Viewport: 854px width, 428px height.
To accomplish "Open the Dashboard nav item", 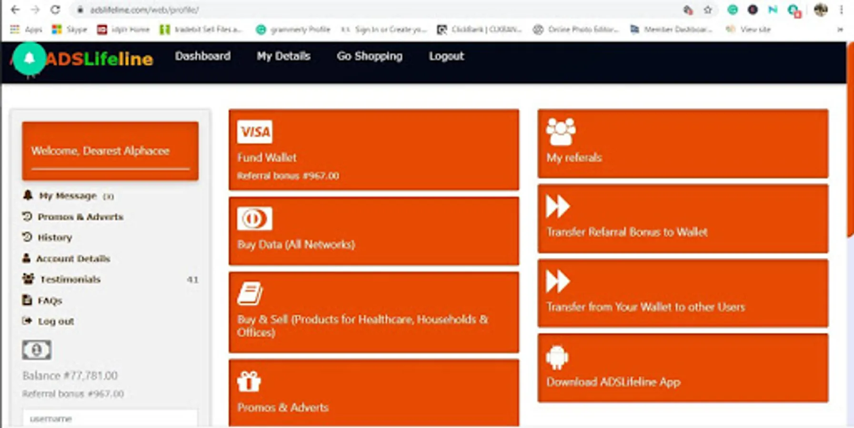I will [203, 56].
